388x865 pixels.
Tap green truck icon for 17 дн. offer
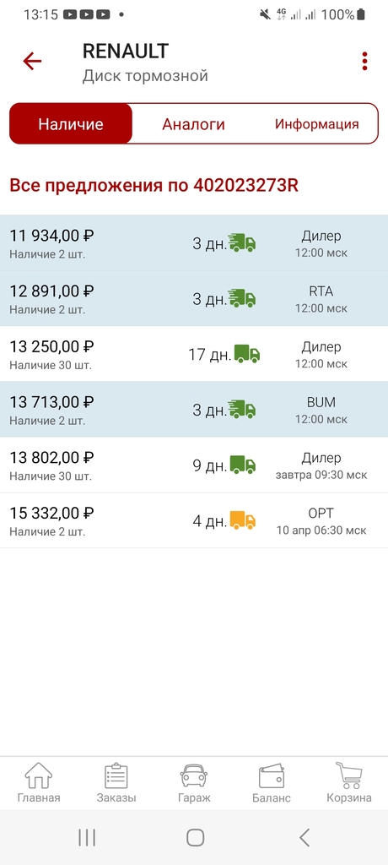tap(247, 354)
